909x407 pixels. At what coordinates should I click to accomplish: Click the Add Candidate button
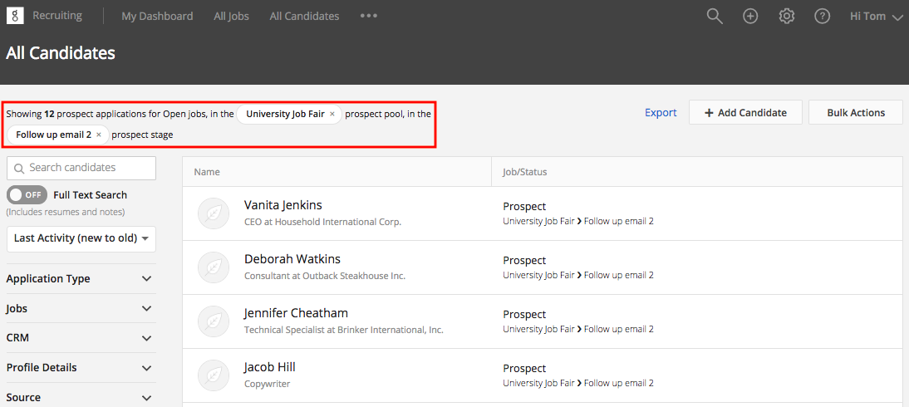tap(745, 113)
